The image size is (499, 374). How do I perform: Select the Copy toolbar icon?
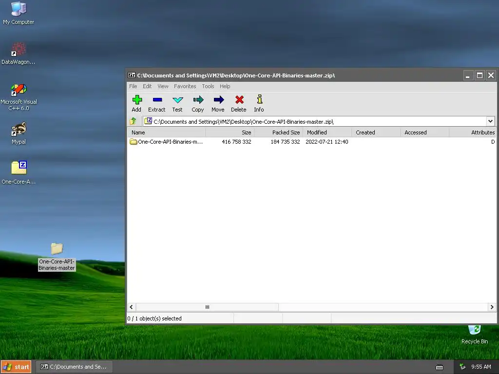(198, 100)
